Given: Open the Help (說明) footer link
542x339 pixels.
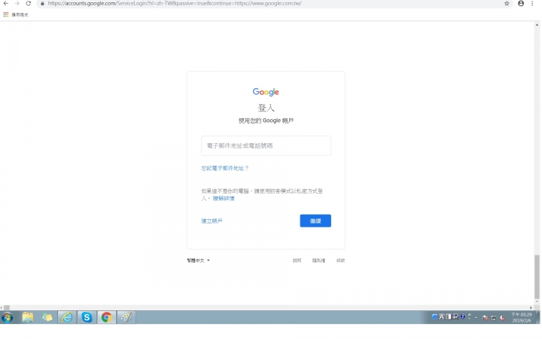Looking at the screenshot, I should click(297, 260).
